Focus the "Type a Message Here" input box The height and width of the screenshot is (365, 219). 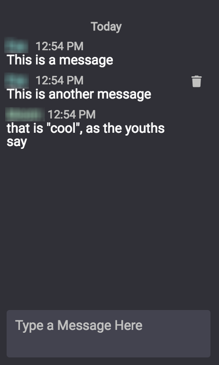coord(109,334)
